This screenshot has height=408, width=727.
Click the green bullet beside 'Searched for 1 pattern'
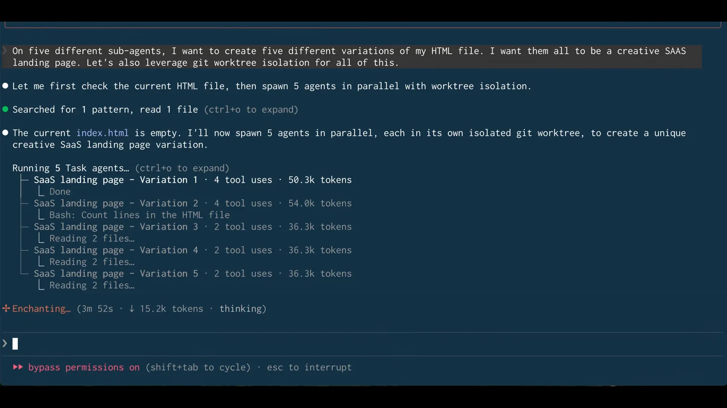[5, 109]
